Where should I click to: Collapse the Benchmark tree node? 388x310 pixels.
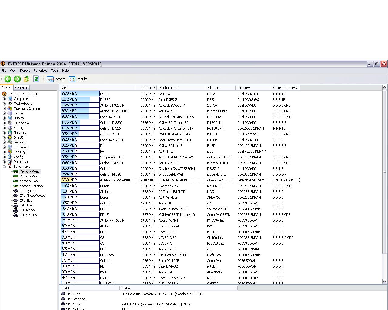[x=4, y=167]
